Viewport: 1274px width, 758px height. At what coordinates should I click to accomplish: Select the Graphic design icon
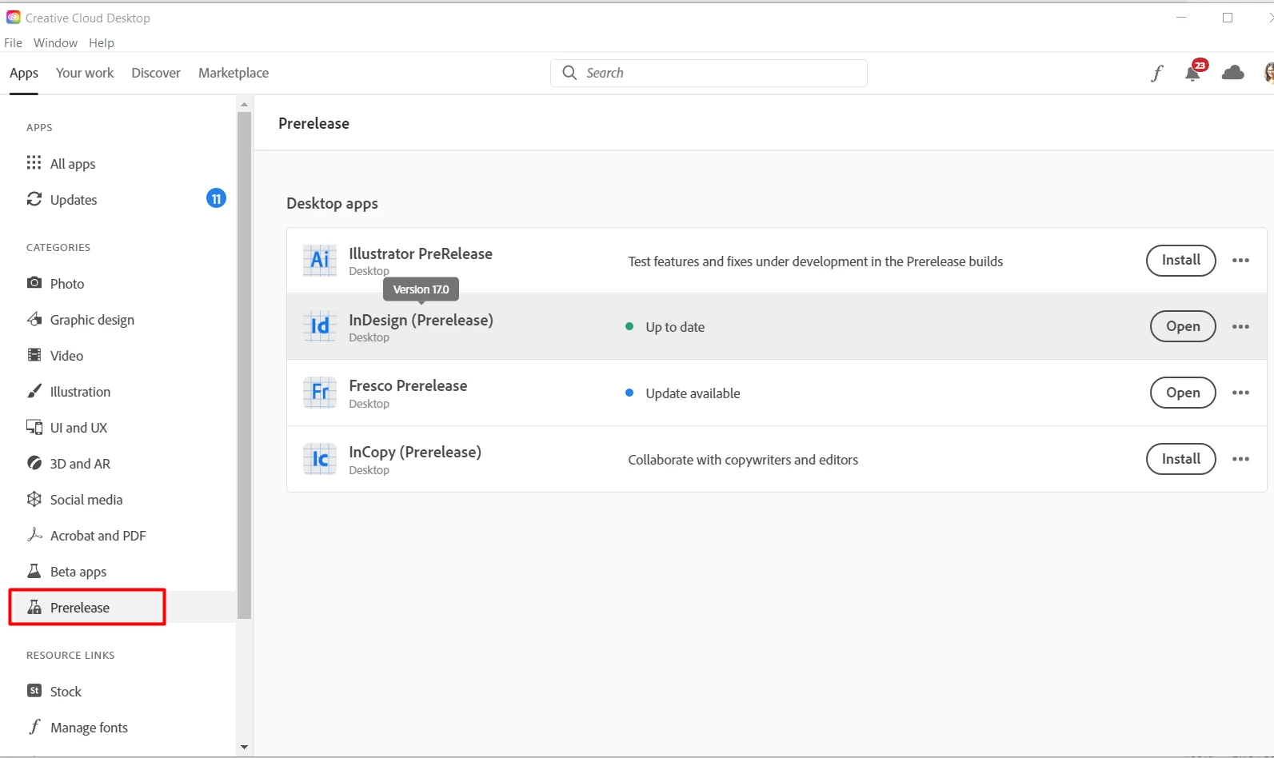(x=34, y=319)
